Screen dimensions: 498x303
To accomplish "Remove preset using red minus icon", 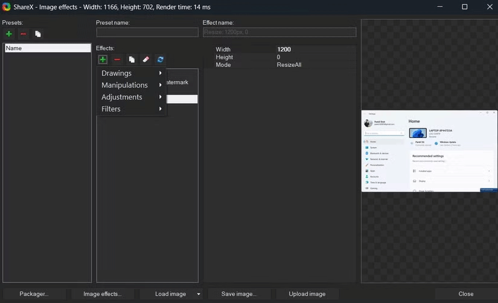I will pos(23,34).
